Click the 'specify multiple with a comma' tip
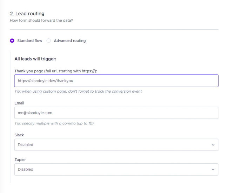Image resolution: width=228 pixels, height=193 pixels. 54,123
